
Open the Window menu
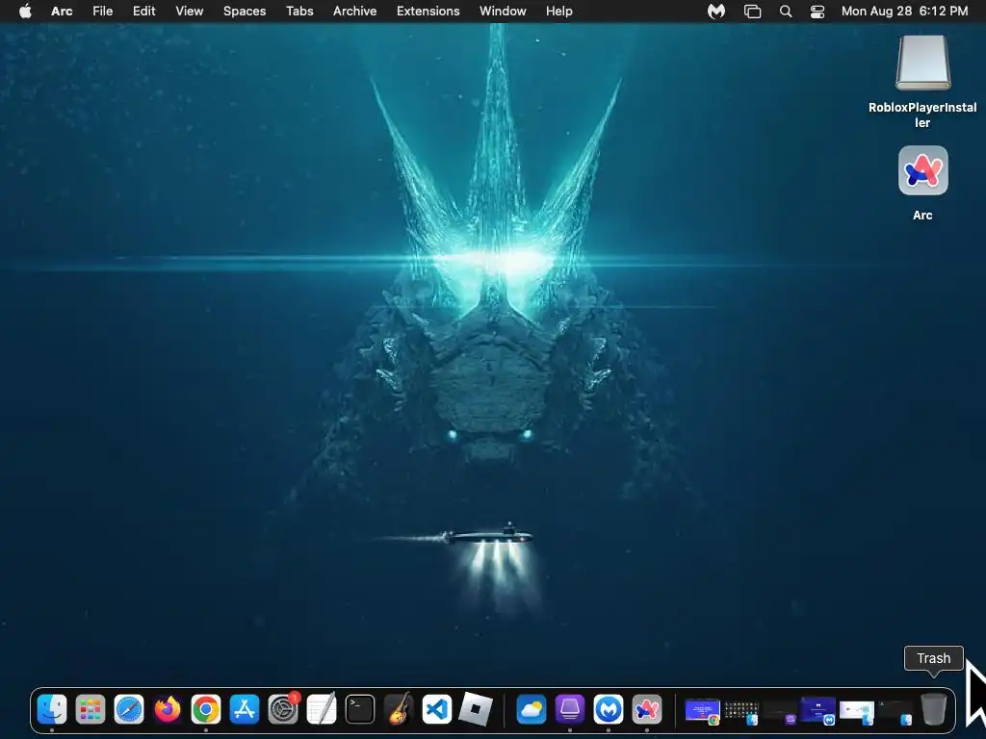(503, 11)
